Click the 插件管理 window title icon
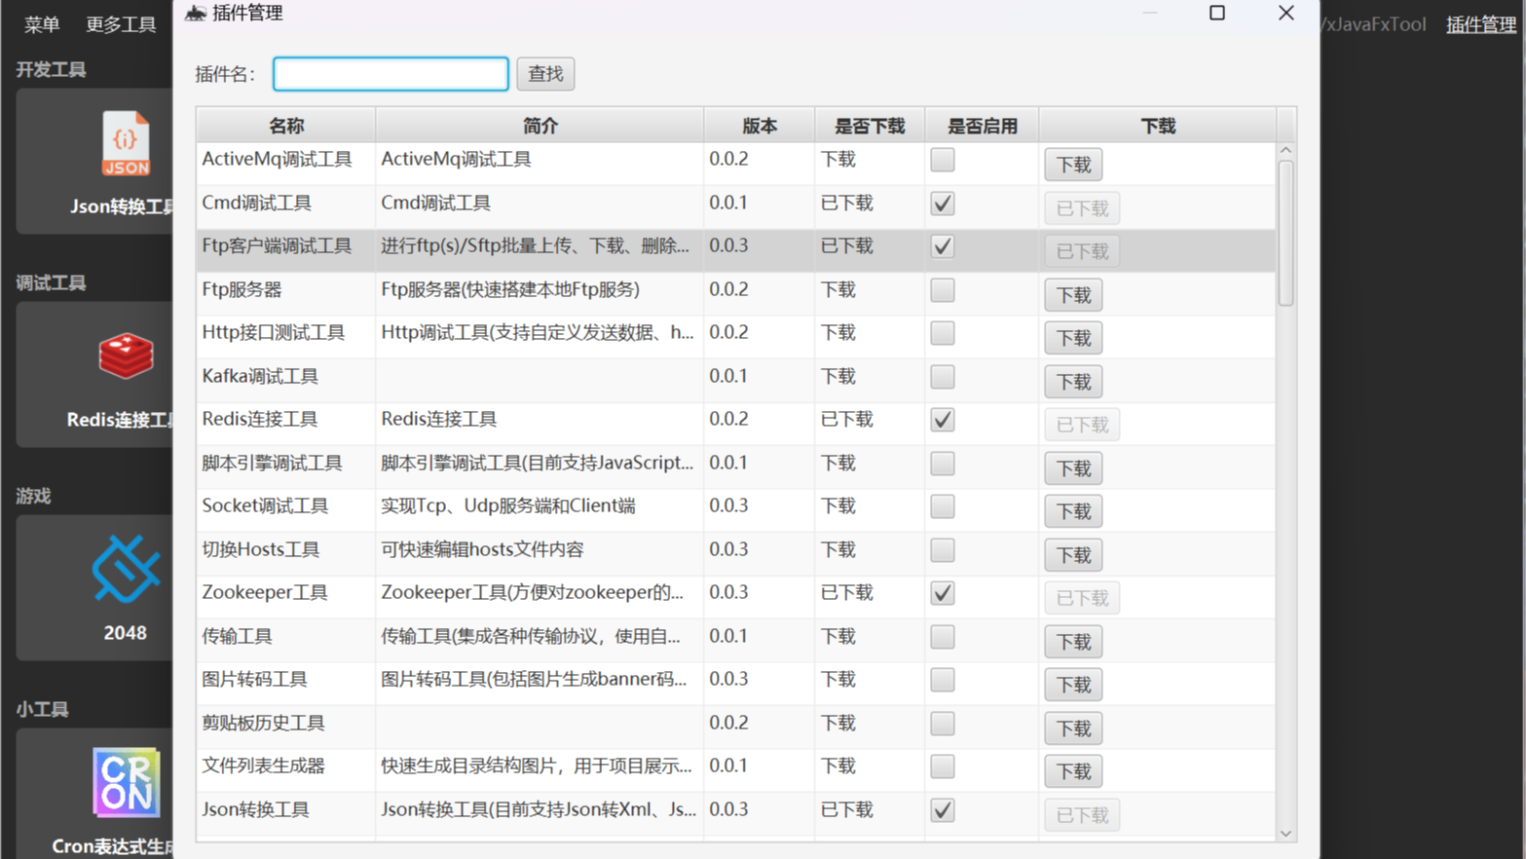This screenshot has height=859, width=1526. pyautogui.click(x=196, y=13)
